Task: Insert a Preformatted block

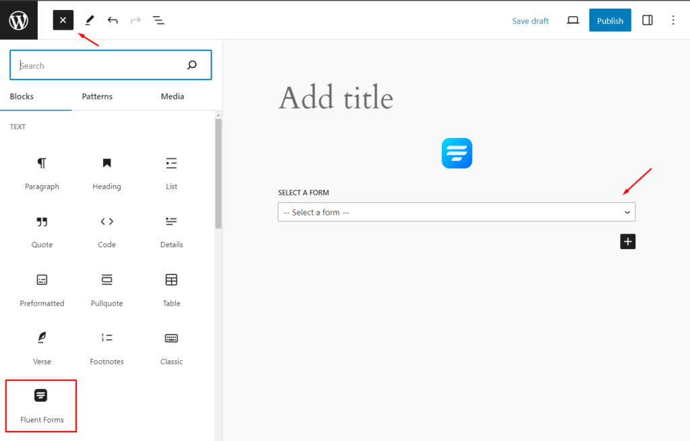Action: (x=42, y=291)
